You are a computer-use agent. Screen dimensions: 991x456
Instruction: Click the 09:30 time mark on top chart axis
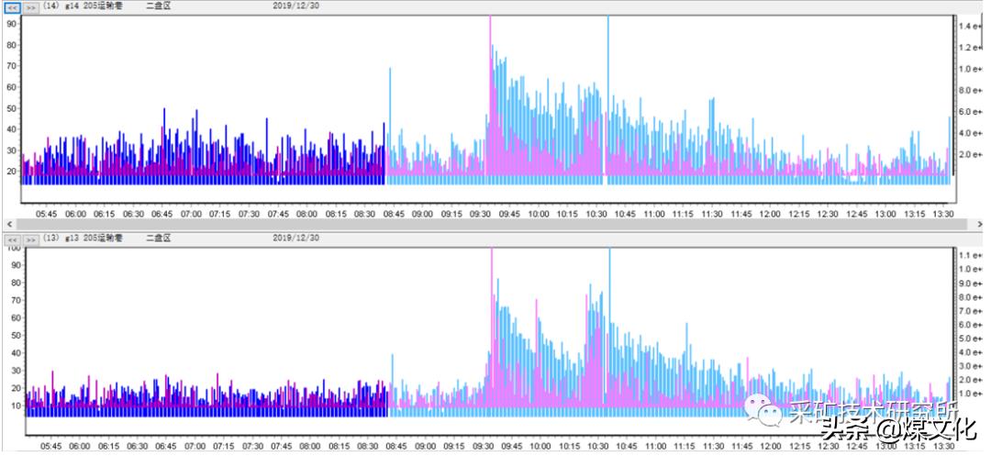click(480, 214)
